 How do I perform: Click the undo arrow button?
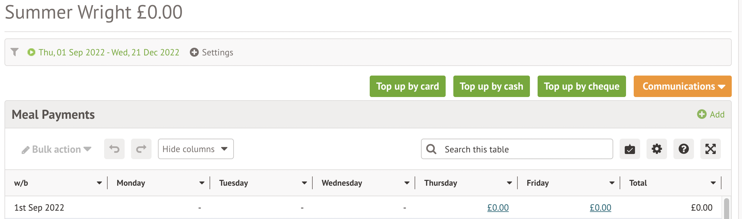coord(114,149)
